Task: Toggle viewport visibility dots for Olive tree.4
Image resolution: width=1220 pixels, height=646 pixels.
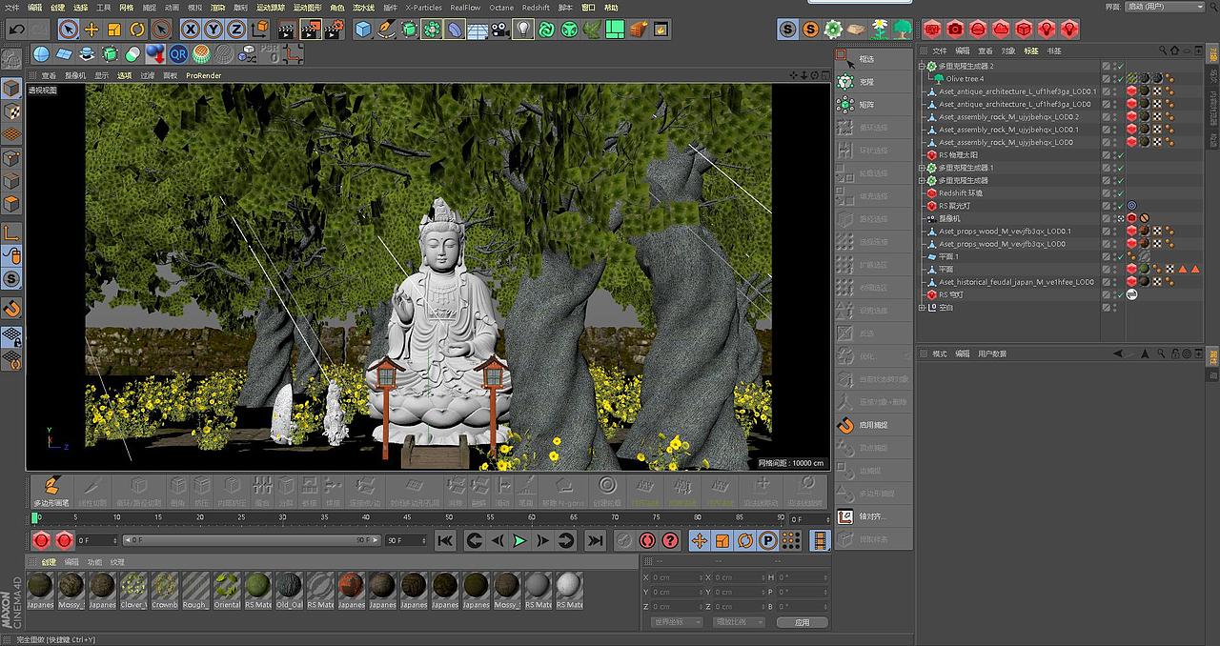Action: 1116,78
